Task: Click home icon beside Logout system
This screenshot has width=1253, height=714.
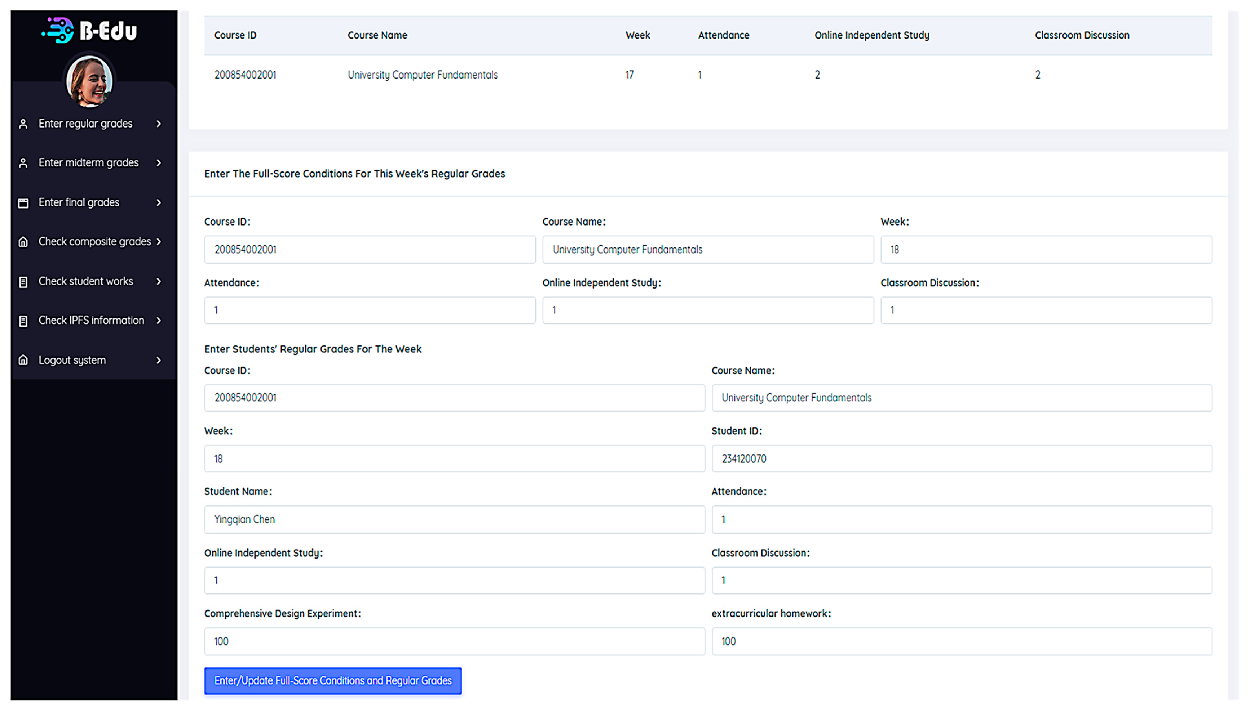Action: tap(23, 360)
